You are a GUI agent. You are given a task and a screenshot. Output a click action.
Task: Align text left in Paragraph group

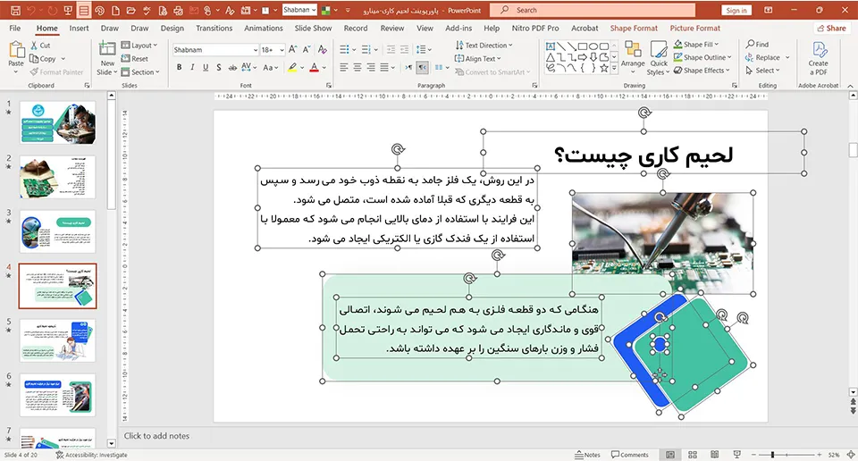(343, 67)
